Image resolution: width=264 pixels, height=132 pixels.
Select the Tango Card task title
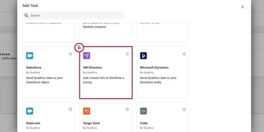point(91,123)
